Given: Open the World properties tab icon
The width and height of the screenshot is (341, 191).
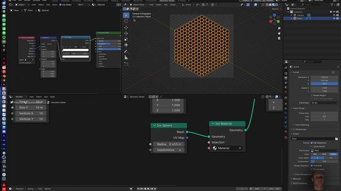Looking at the screenshot, I should pyautogui.click(x=286, y=92).
